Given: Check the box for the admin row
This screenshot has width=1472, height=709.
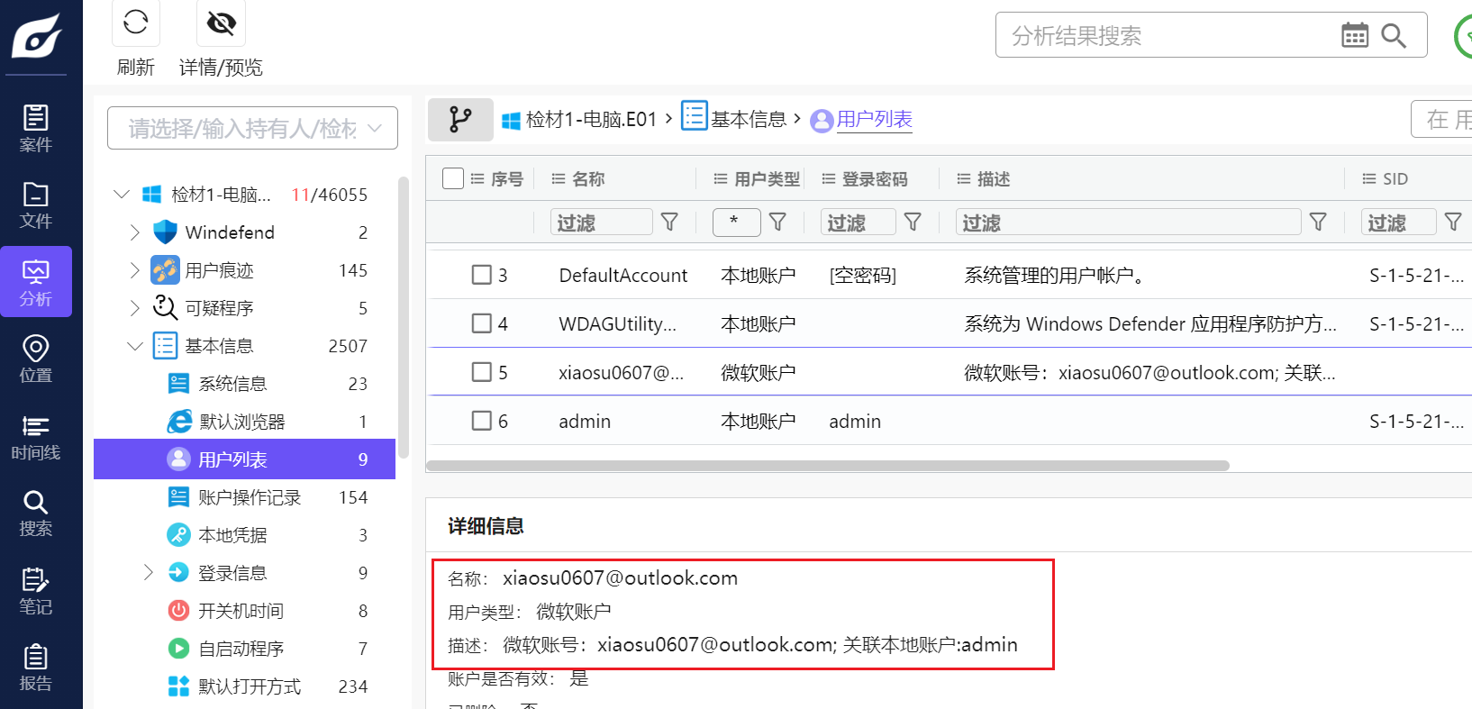Looking at the screenshot, I should pos(482,421).
